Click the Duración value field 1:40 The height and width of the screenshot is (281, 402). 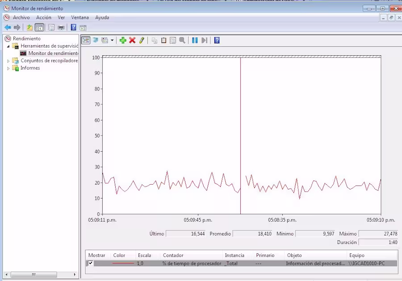pos(378,242)
